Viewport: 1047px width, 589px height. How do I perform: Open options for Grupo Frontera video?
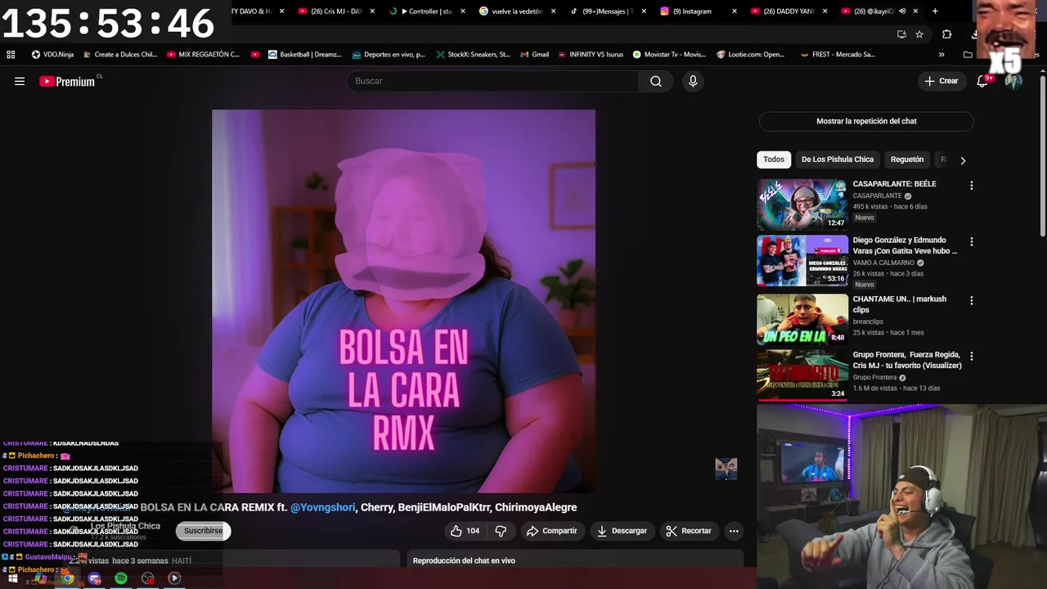click(972, 357)
